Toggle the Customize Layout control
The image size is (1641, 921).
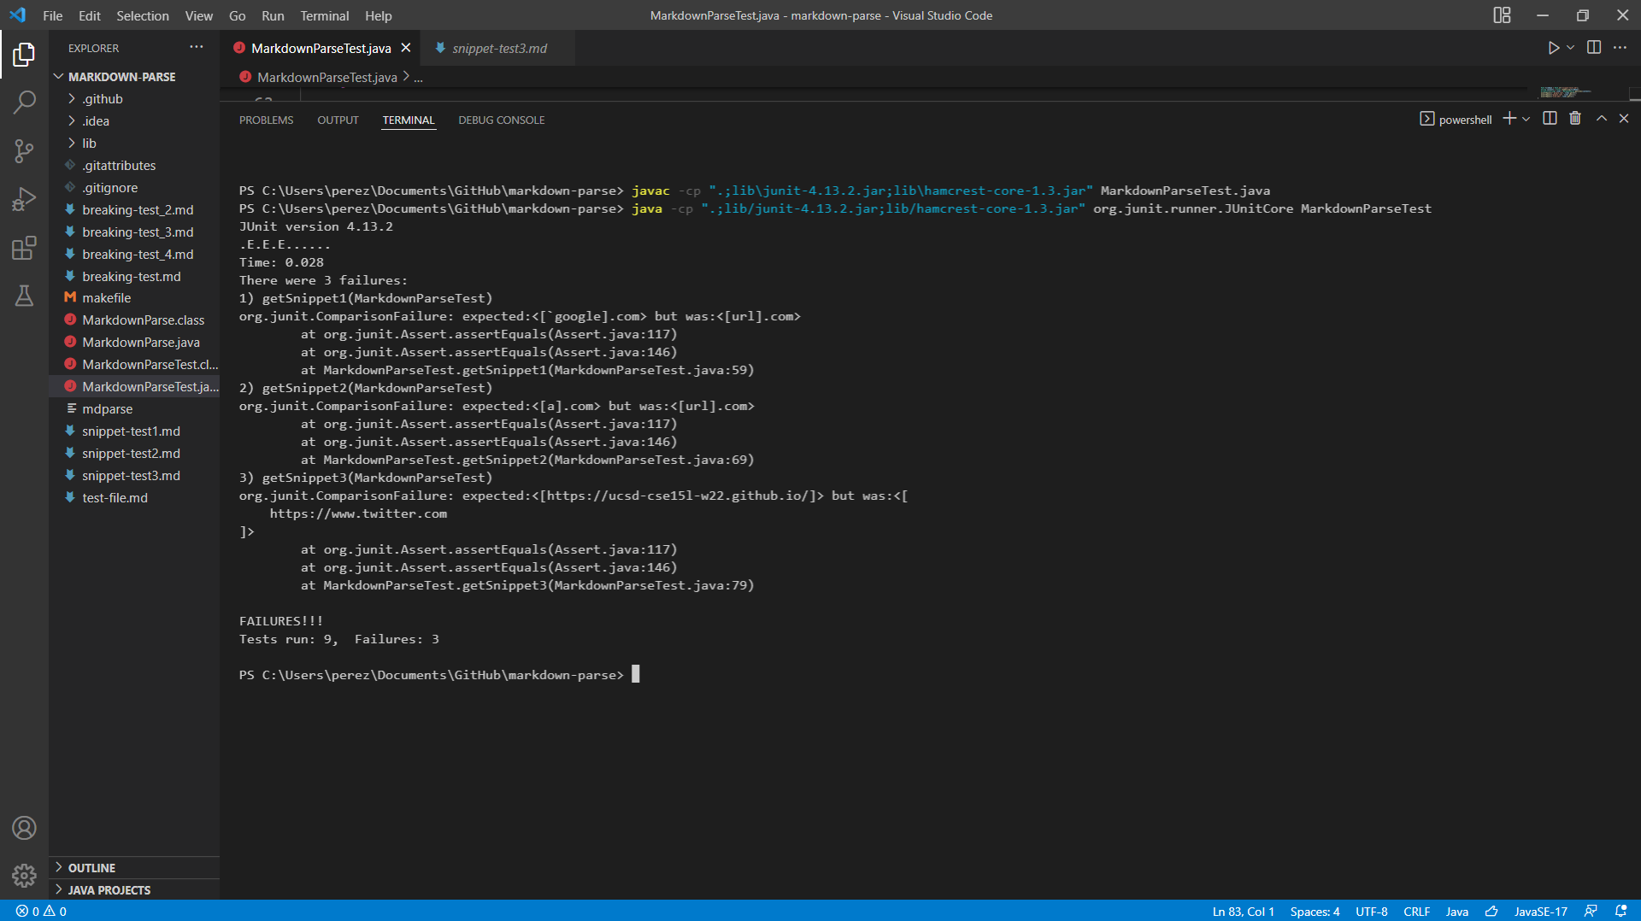click(x=1502, y=15)
